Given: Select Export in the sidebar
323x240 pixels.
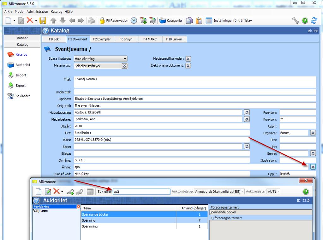Looking at the screenshot, I should (x=16, y=86).
